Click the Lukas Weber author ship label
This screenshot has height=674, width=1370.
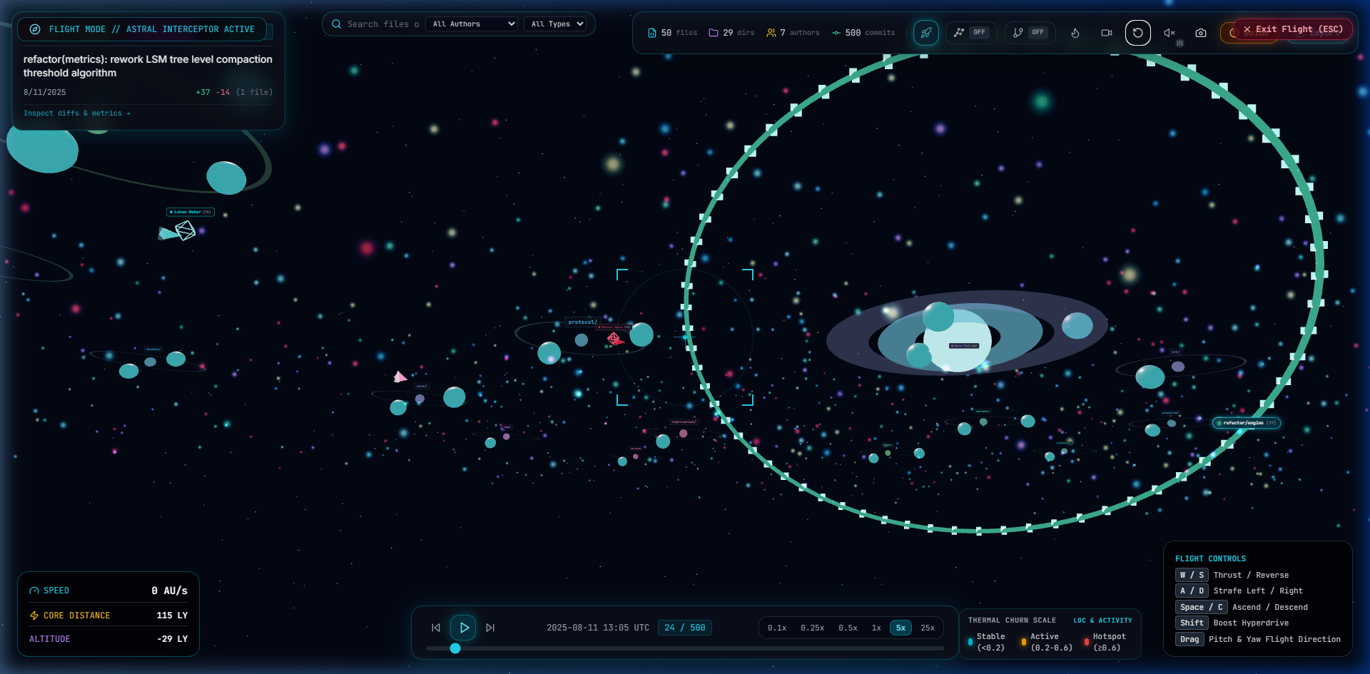coord(191,212)
